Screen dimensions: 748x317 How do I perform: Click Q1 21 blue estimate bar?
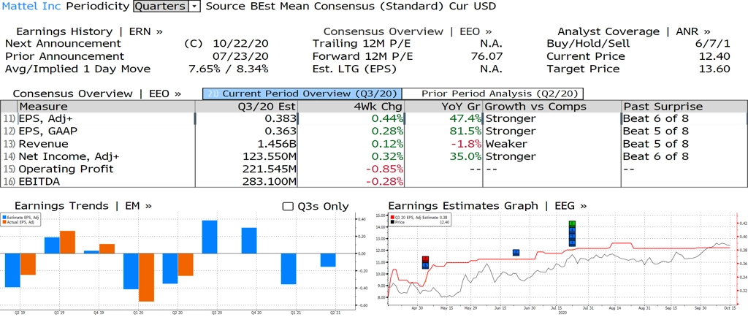(x=288, y=269)
